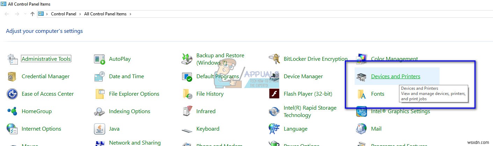This screenshot has width=493, height=146.
Task: Open the Devices and Printers icon
Action: pyautogui.click(x=362, y=76)
